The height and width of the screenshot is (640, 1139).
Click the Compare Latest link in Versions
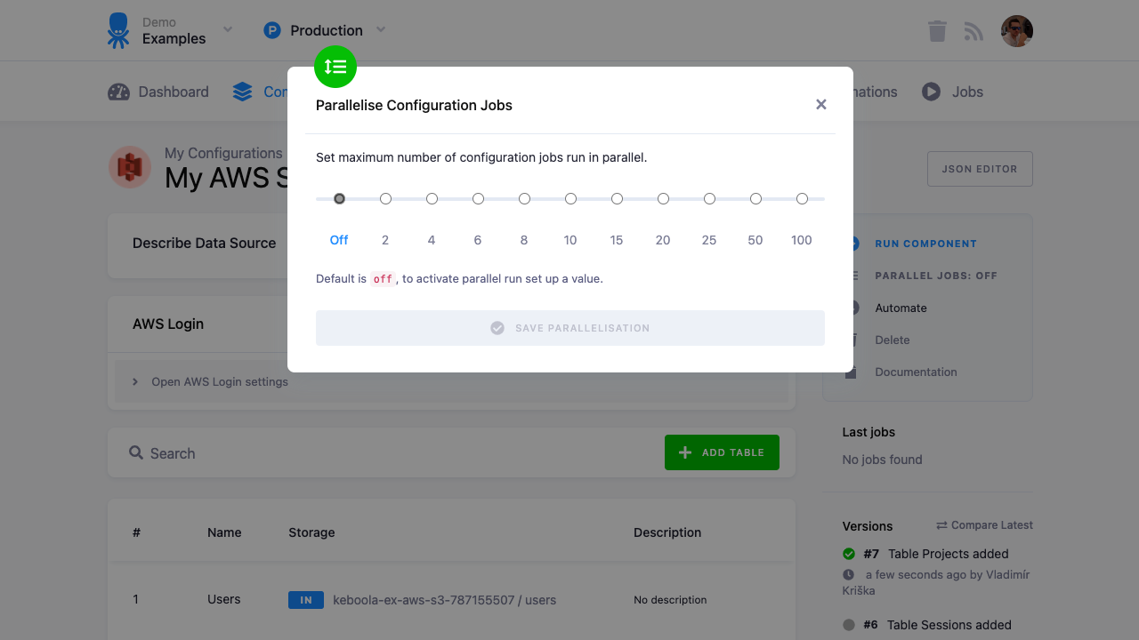pos(984,524)
